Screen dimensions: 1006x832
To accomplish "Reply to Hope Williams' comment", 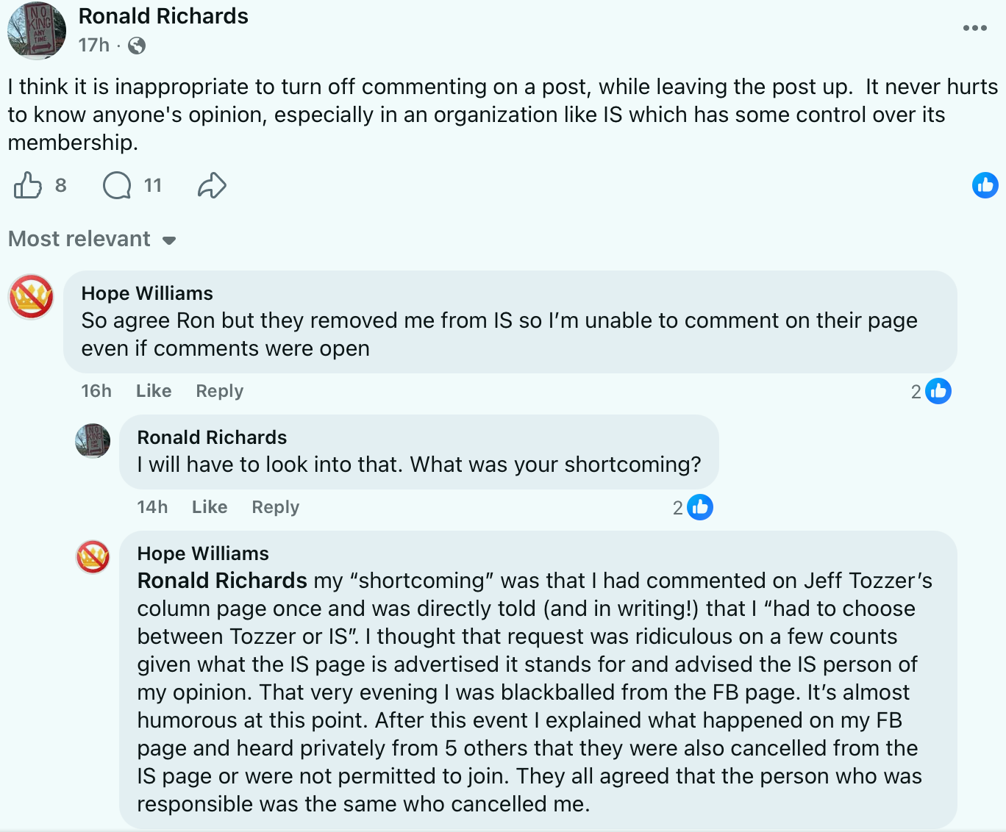I will [x=218, y=391].
